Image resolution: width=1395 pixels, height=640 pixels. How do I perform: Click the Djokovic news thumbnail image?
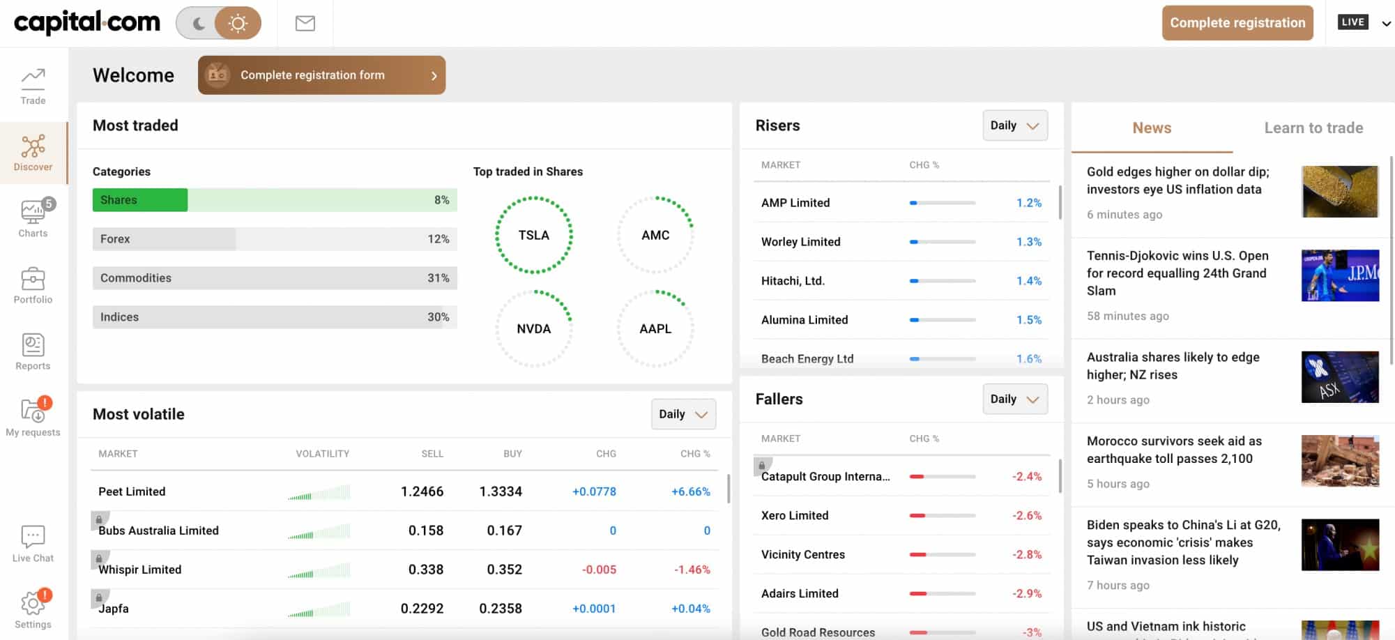tap(1340, 275)
